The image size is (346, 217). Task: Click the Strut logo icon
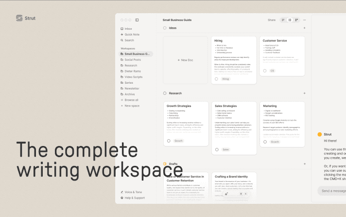[x=19, y=18]
